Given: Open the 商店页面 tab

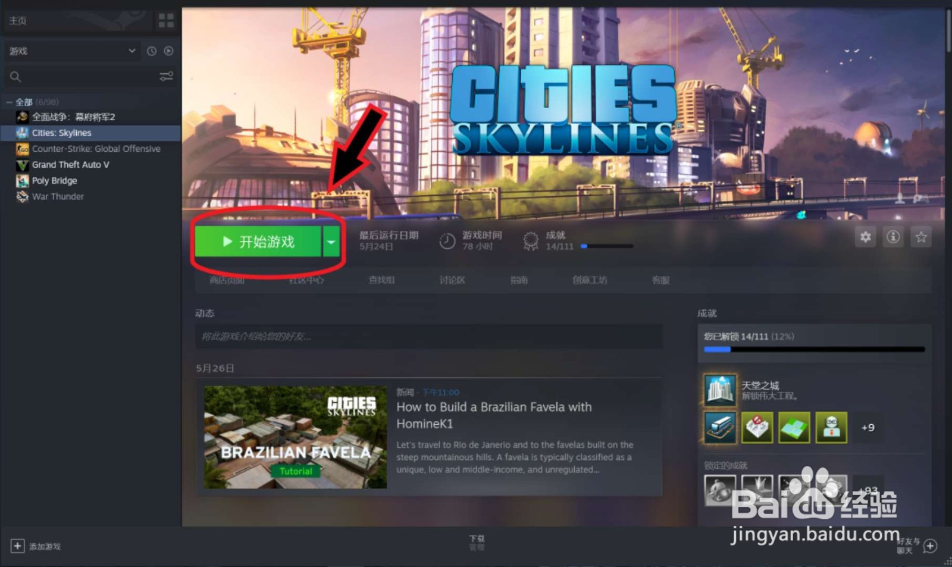Looking at the screenshot, I should pyautogui.click(x=227, y=280).
